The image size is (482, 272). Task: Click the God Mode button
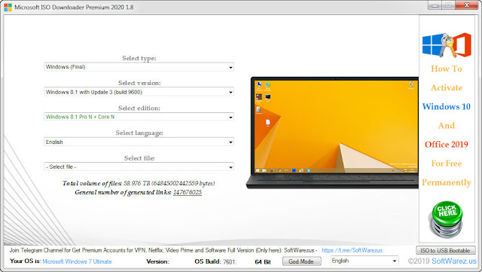tap(301, 261)
